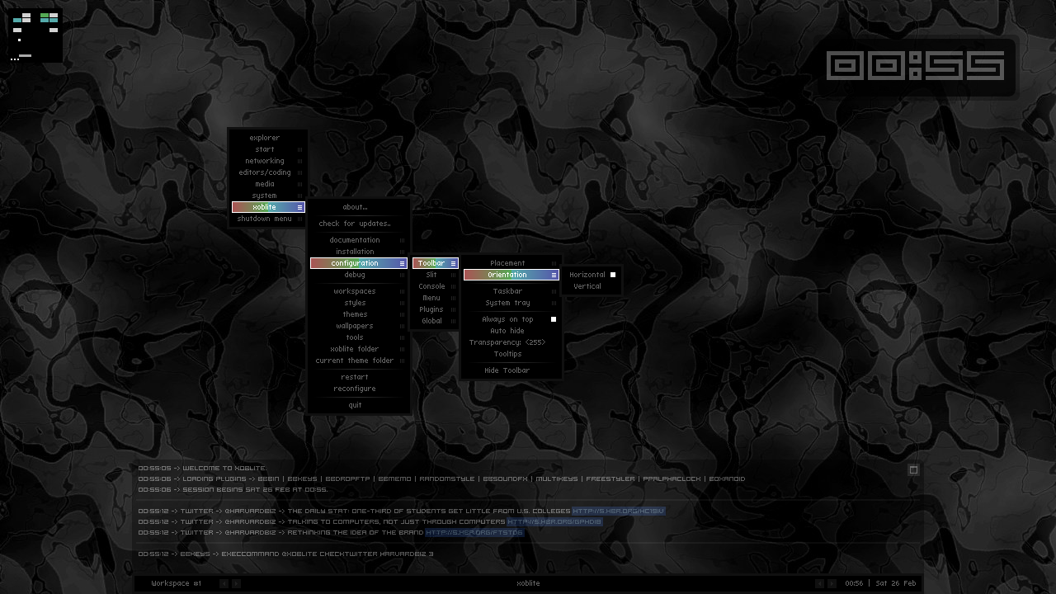This screenshot has height=594, width=1056.
Task: Expand the media submenu
Action: click(x=268, y=184)
